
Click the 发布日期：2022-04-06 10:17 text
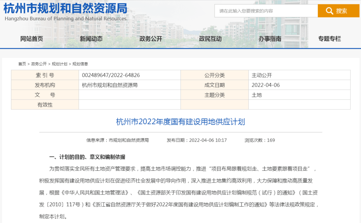[197, 140]
